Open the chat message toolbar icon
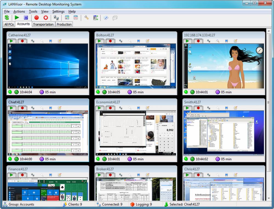Image resolution: width=274 pixels, height=209 pixels. 114,18
